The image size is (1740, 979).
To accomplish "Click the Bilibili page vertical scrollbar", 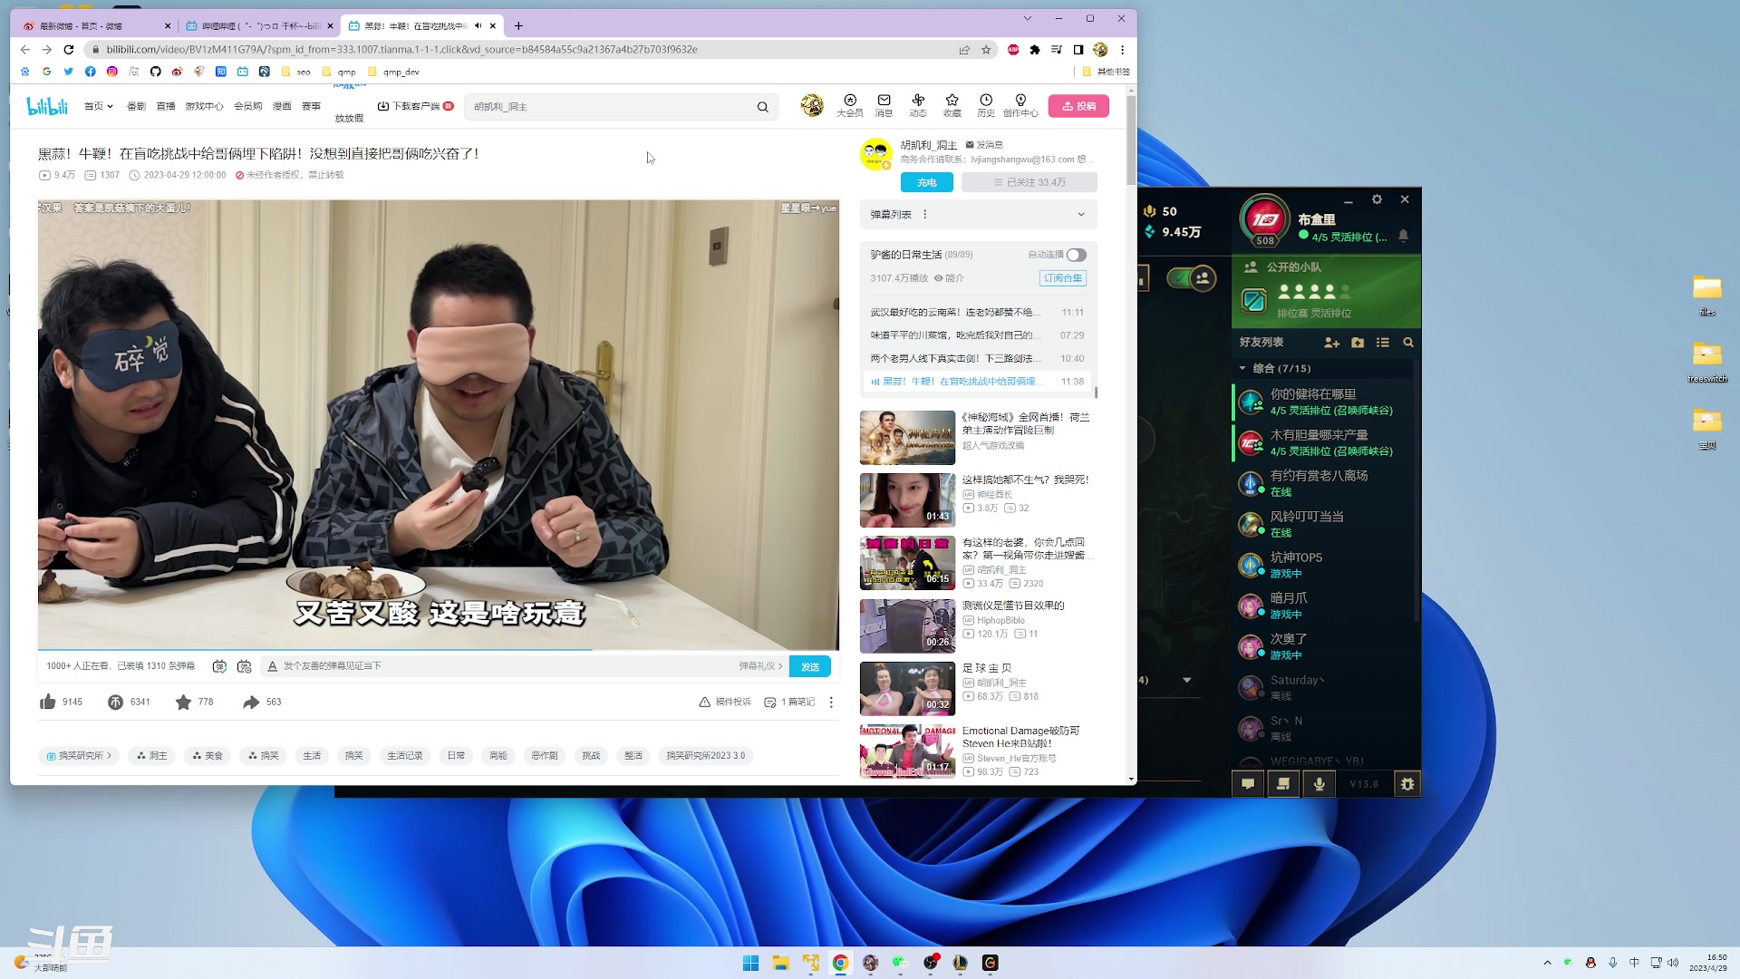I will 1131,141.
